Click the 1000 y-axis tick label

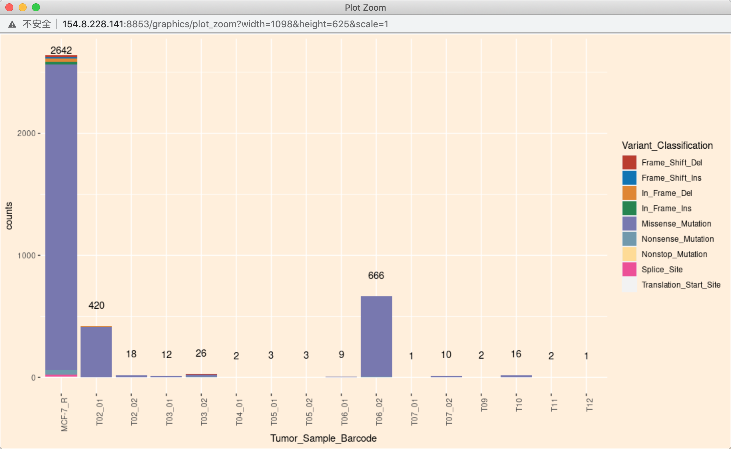[x=26, y=255]
